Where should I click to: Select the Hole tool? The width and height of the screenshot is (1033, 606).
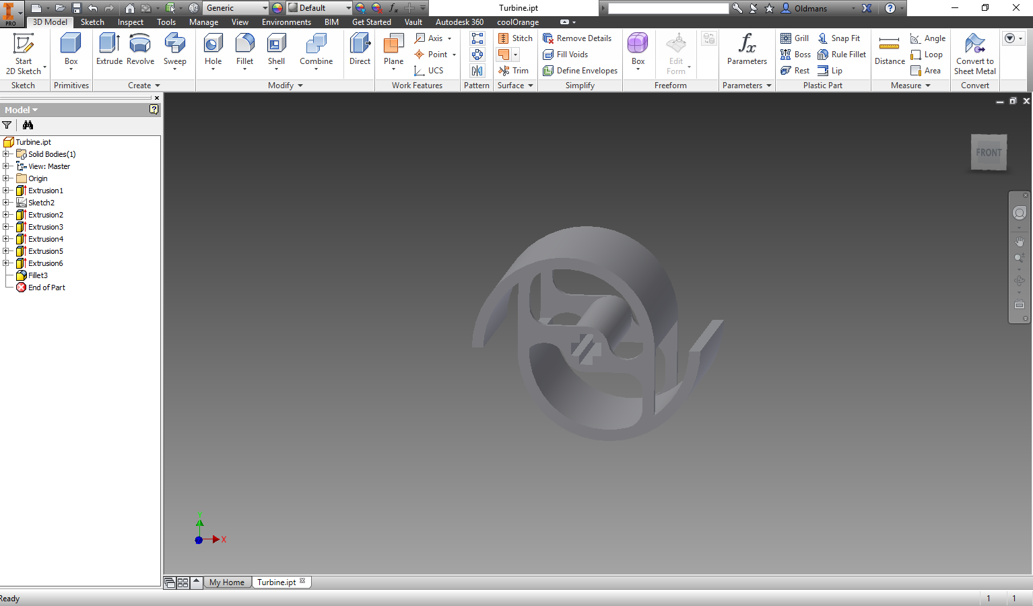coord(213,50)
